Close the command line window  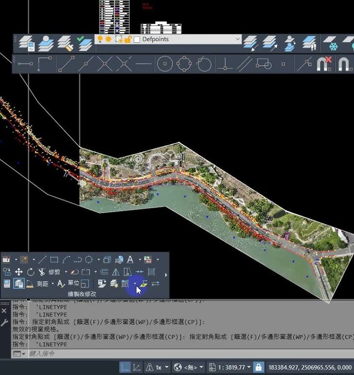4,310
